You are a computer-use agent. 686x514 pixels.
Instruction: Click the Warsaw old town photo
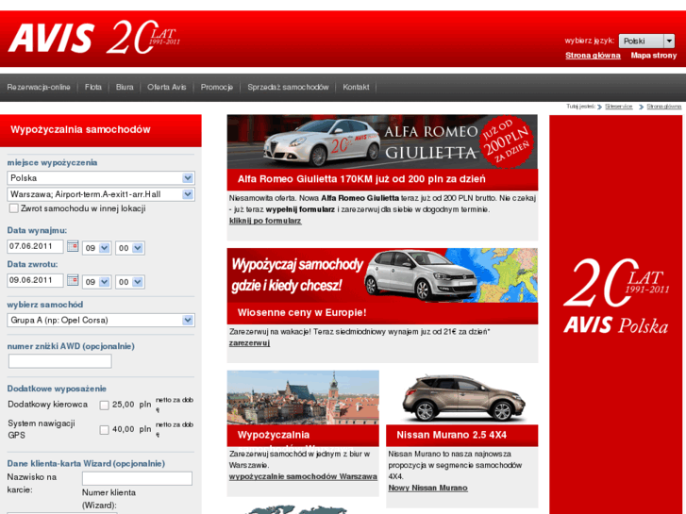[303, 398]
